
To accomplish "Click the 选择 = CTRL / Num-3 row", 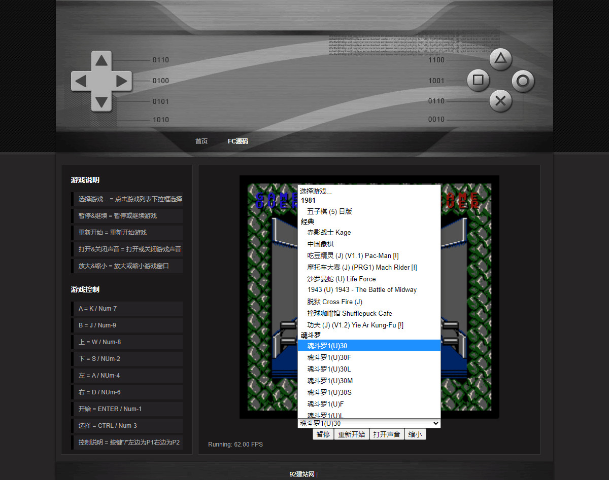I will click(127, 426).
